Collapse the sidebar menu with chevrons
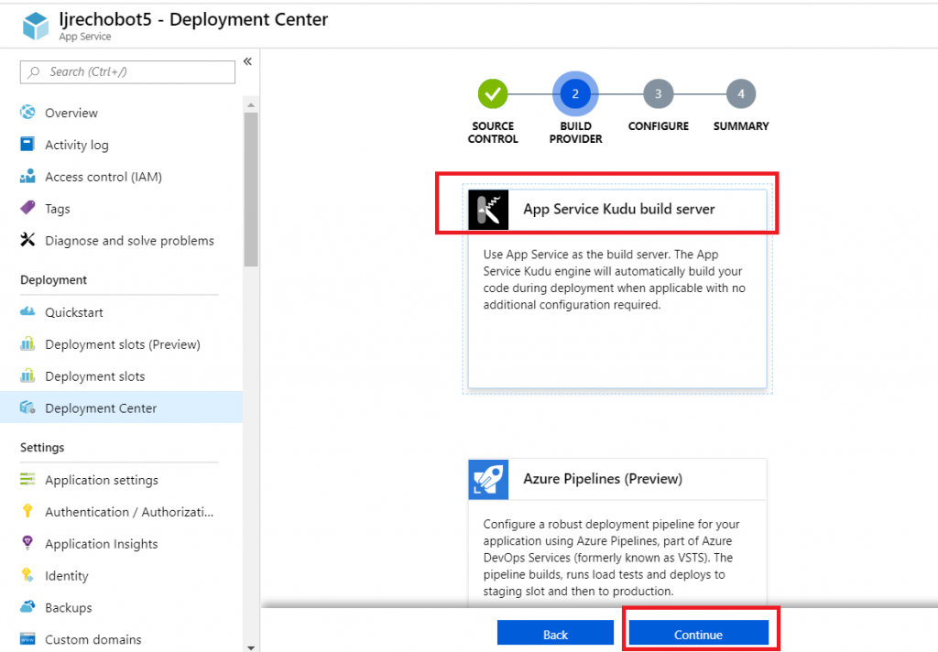 [x=247, y=61]
